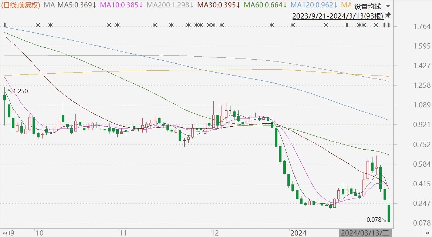The image size is (432, 237).
Task: Click the 0.247 value on price axis
Action: tap(422, 203)
